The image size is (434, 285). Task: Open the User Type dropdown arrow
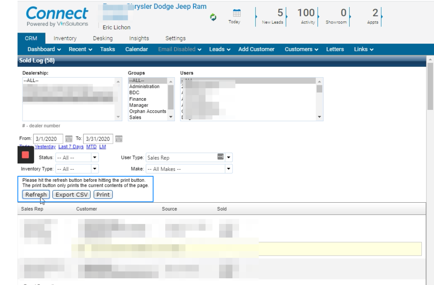pyautogui.click(x=229, y=158)
